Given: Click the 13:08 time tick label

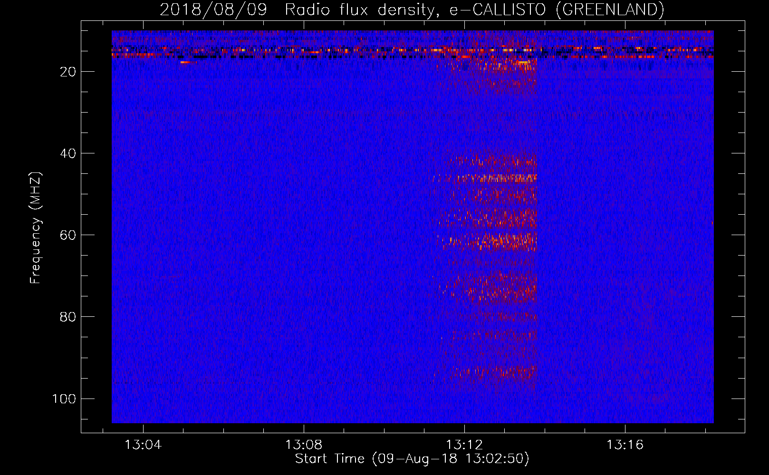Looking at the screenshot, I should click(304, 445).
